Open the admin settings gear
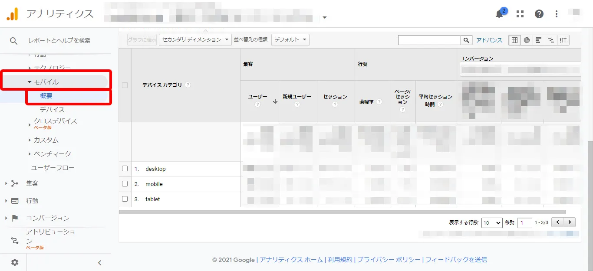This screenshot has width=593, height=271. tap(14, 262)
